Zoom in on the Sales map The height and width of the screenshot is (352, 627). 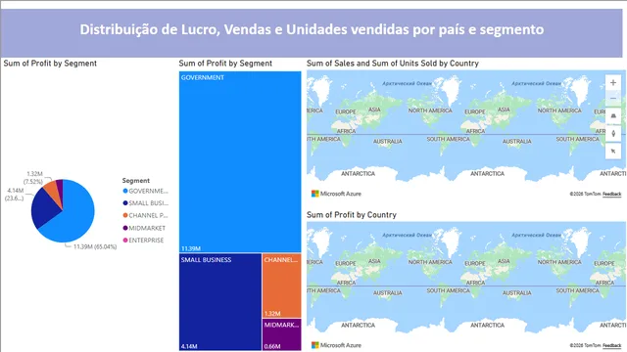613,82
